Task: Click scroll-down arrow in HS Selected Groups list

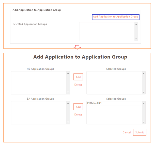Action: [144, 92]
